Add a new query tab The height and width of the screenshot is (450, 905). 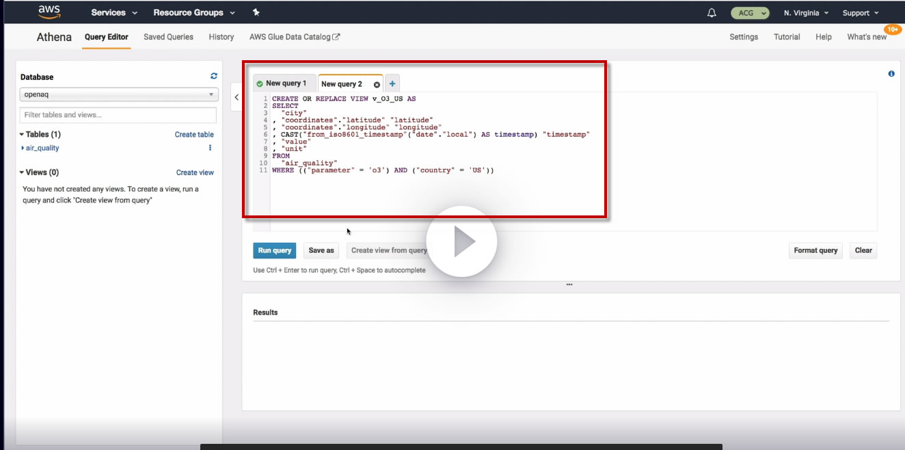pyautogui.click(x=392, y=83)
